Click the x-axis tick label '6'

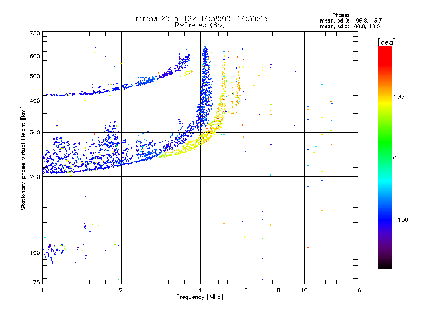(x=246, y=290)
